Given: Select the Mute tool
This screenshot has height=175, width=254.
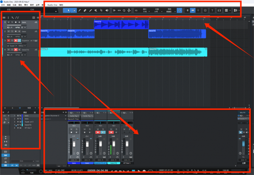Looking at the screenshot, I should click(96, 10).
